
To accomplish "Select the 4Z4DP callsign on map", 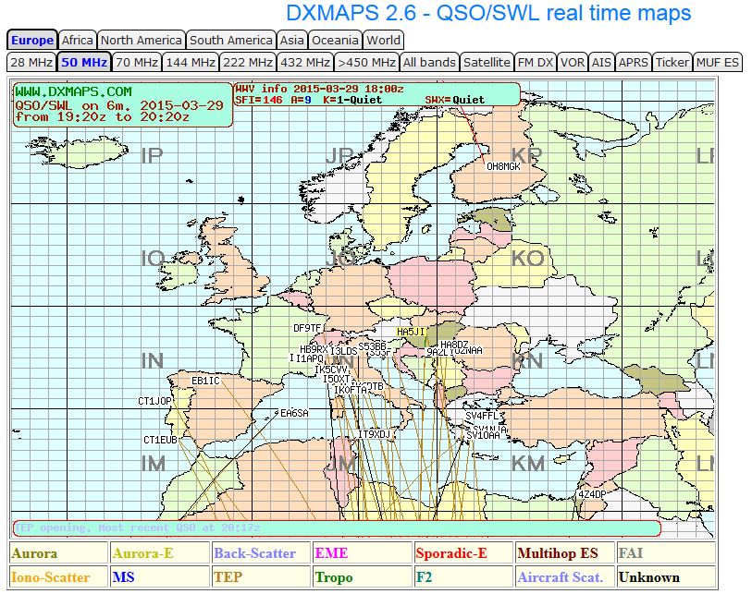I will pos(592,494).
